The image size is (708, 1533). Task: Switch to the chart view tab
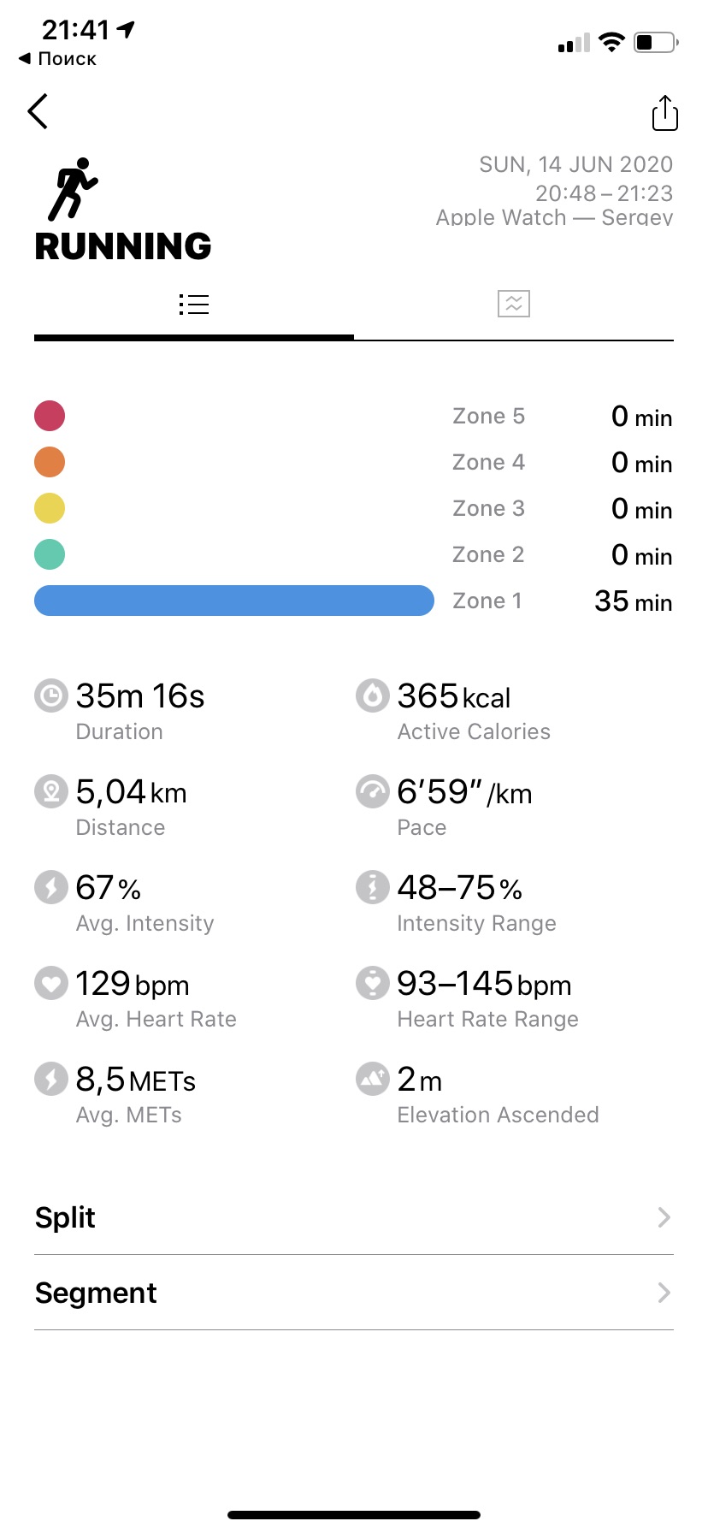pos(514,304)
